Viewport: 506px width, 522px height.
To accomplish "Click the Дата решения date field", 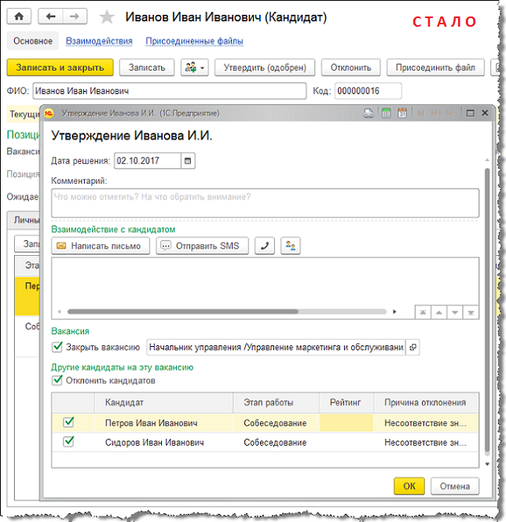I will tap(148, 161).
